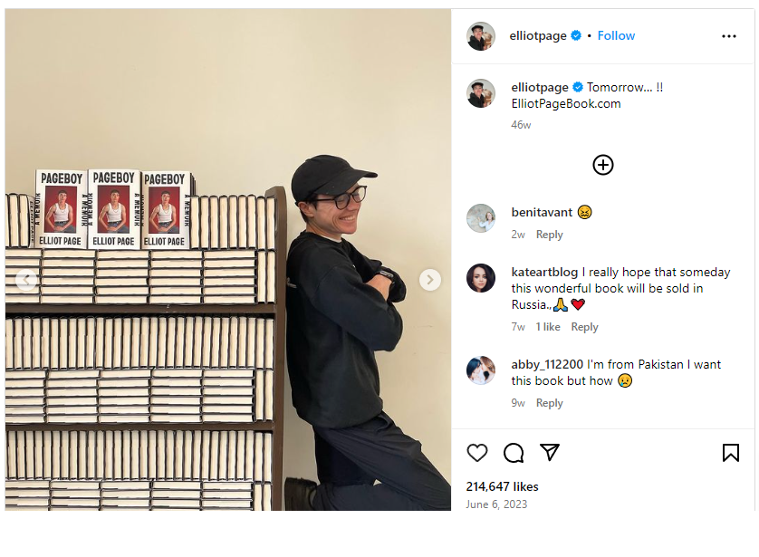Viewport: 759px width, 557px height.
Task: Open benitavant profile picture
Action: pyautogui.click(x=481, y=218)
